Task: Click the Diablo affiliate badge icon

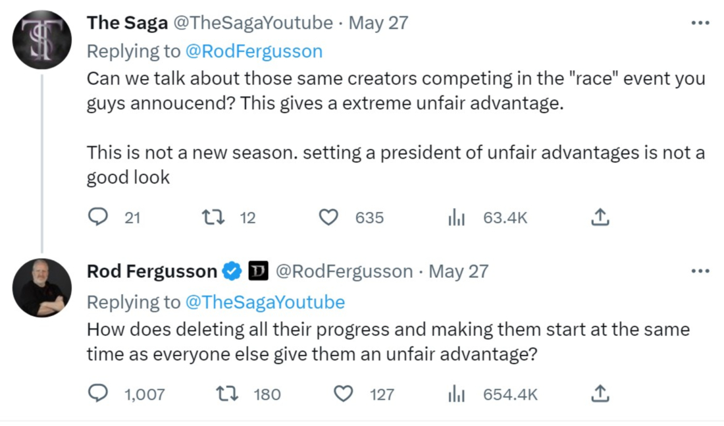Action: pos(258,271)
